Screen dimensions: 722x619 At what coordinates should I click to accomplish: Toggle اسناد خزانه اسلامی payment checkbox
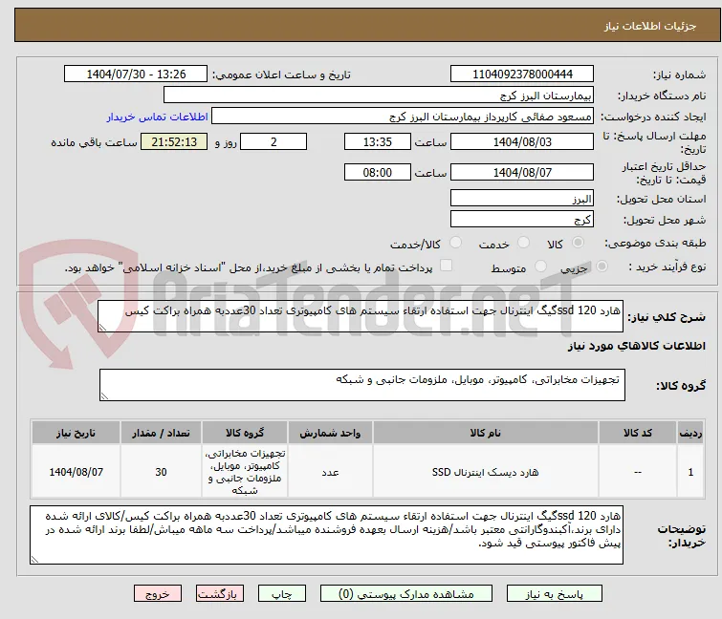pos(447,266)
